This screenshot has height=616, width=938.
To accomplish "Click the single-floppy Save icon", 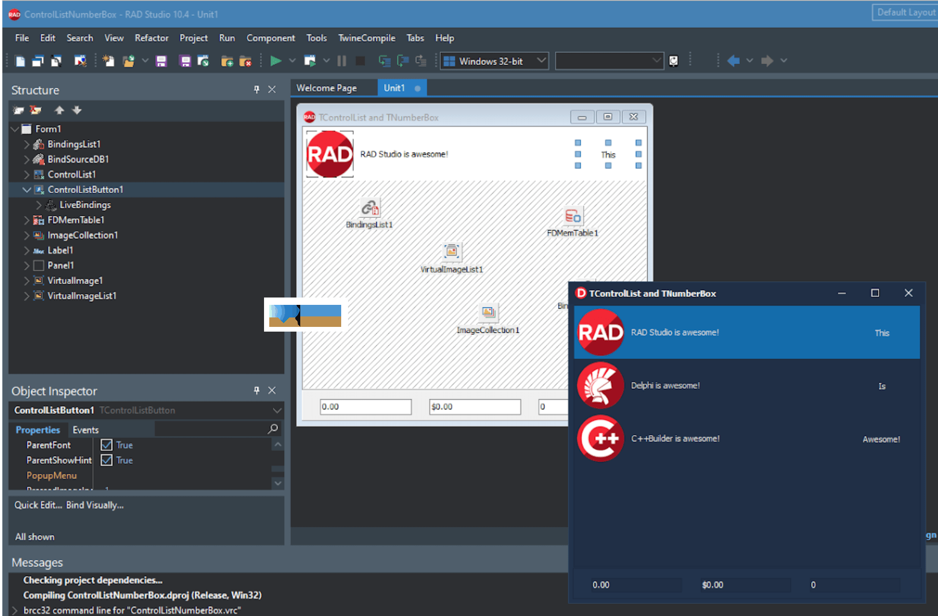I will click(161, 61).
